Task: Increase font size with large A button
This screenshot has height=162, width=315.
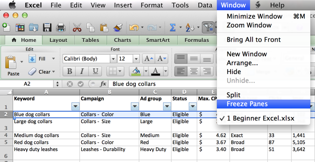Action: coord(149,59)
